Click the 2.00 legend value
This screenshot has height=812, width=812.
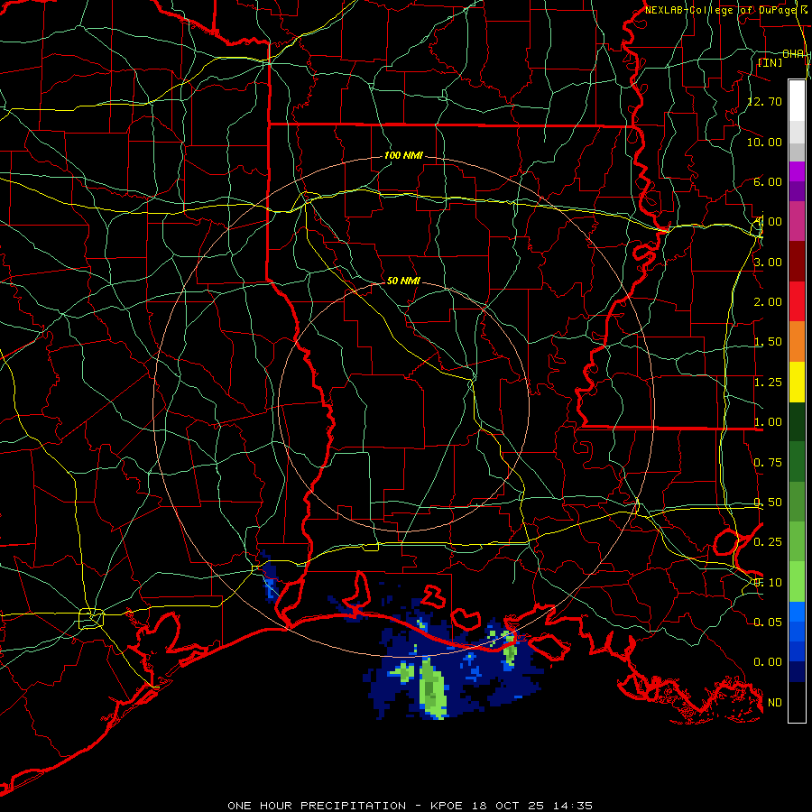768,302
